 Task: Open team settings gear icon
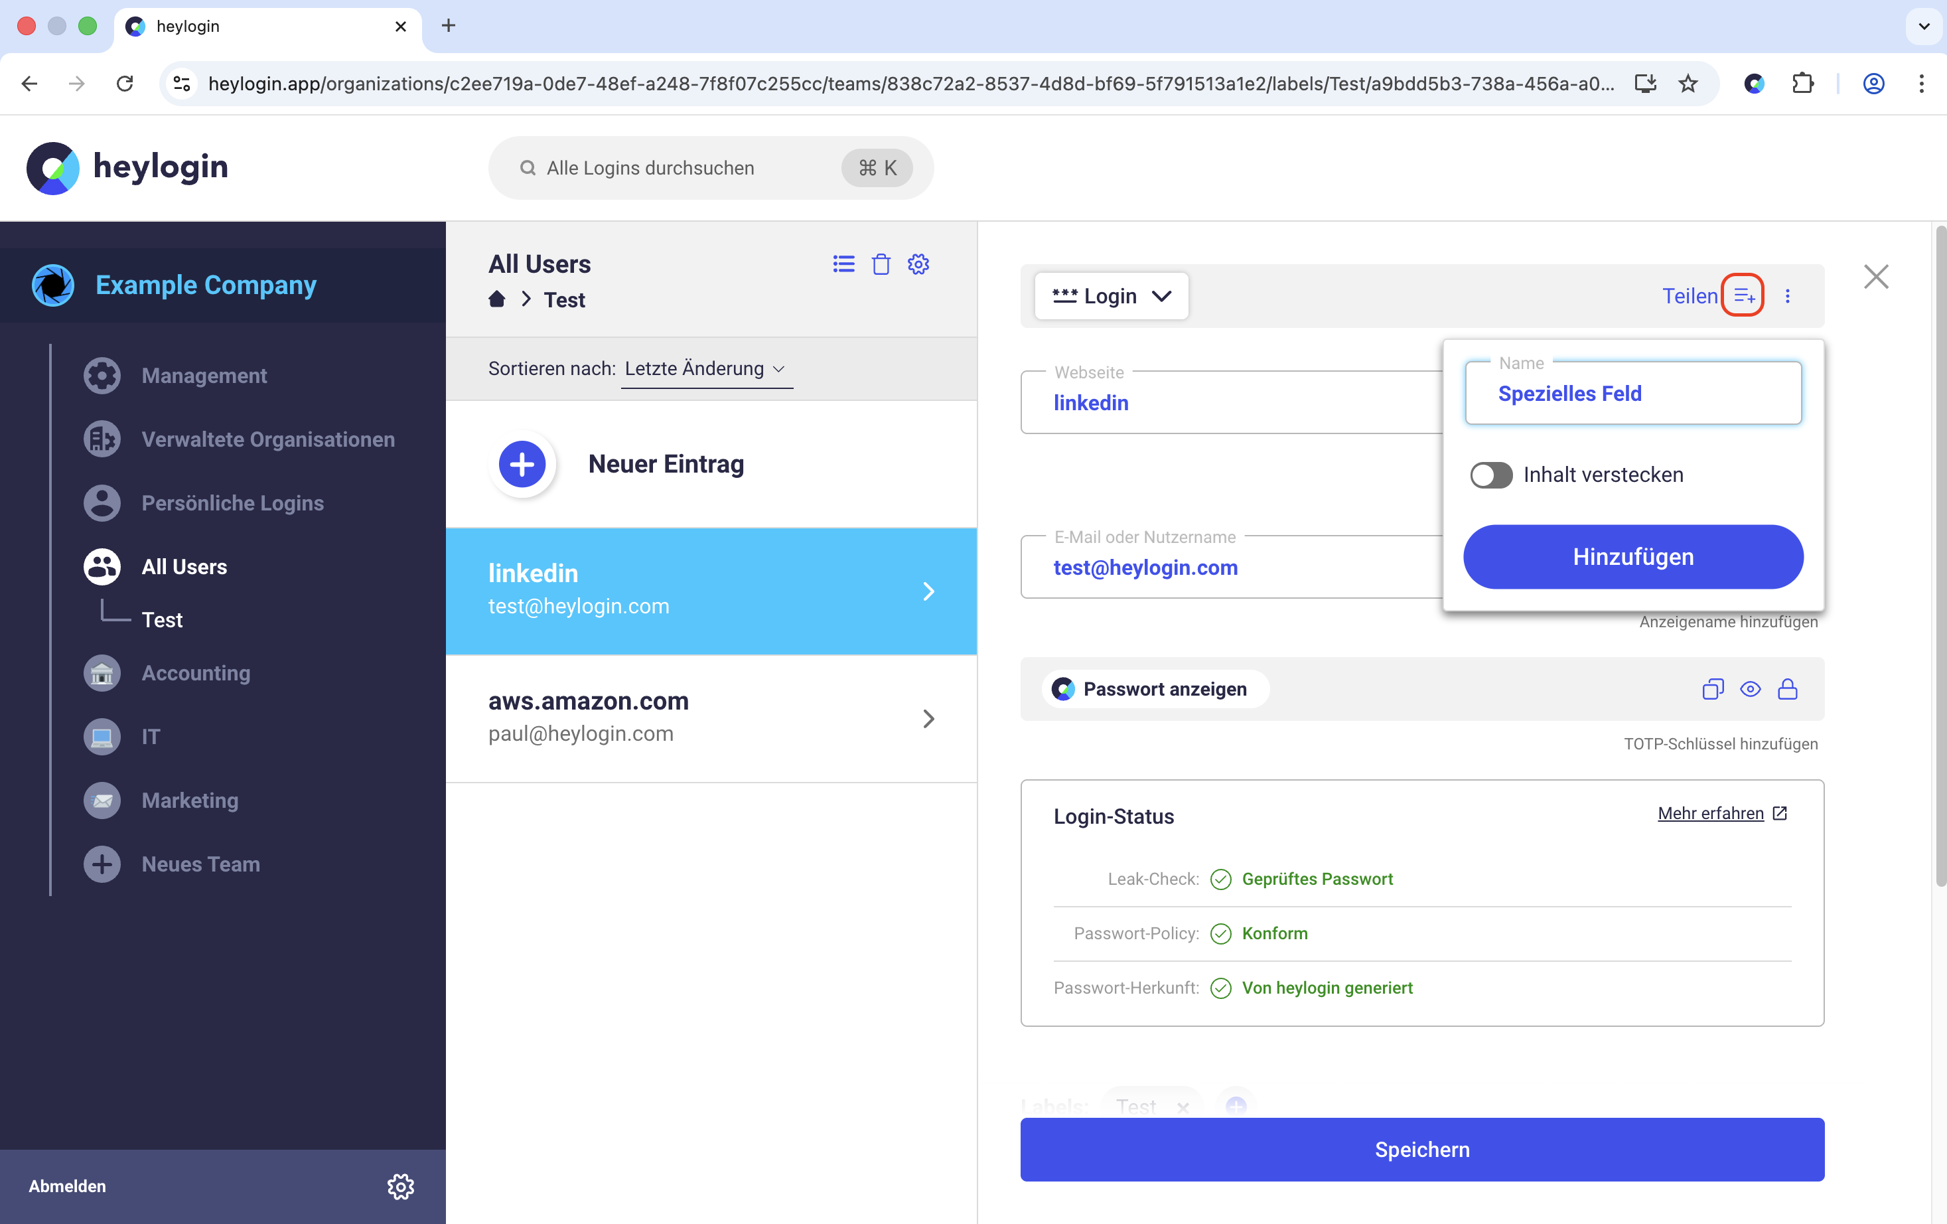coord(918,265)
